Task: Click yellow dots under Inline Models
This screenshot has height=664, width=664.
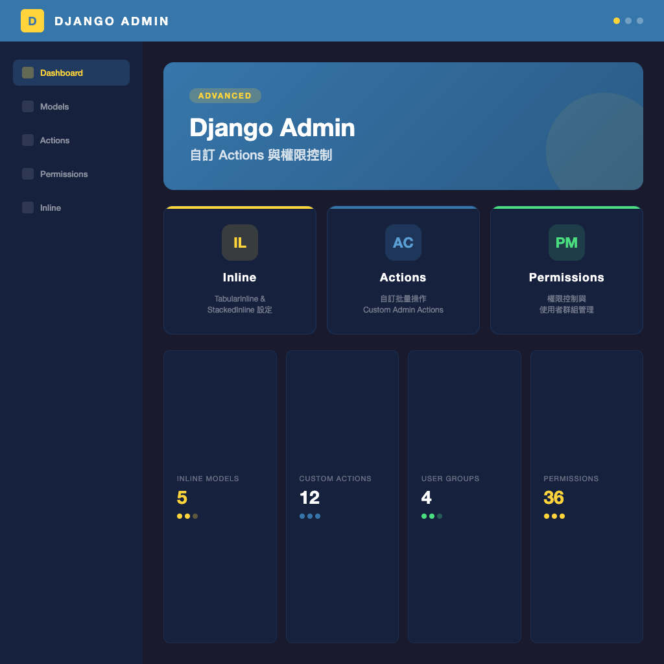Action: [187, 516]
